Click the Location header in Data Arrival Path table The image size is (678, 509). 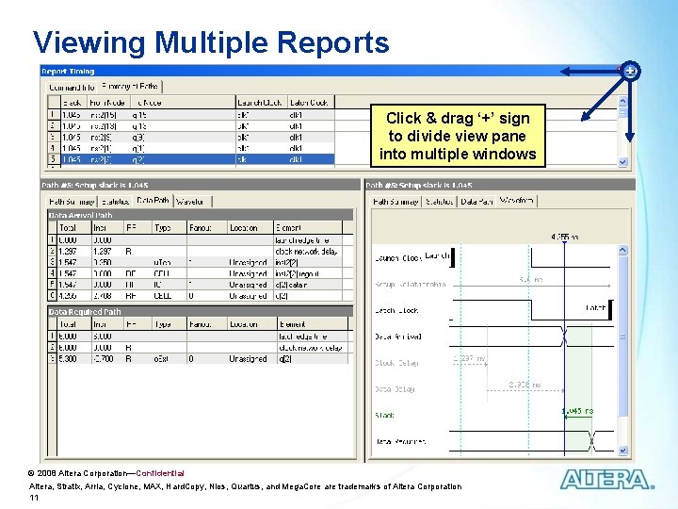[250, 228]
